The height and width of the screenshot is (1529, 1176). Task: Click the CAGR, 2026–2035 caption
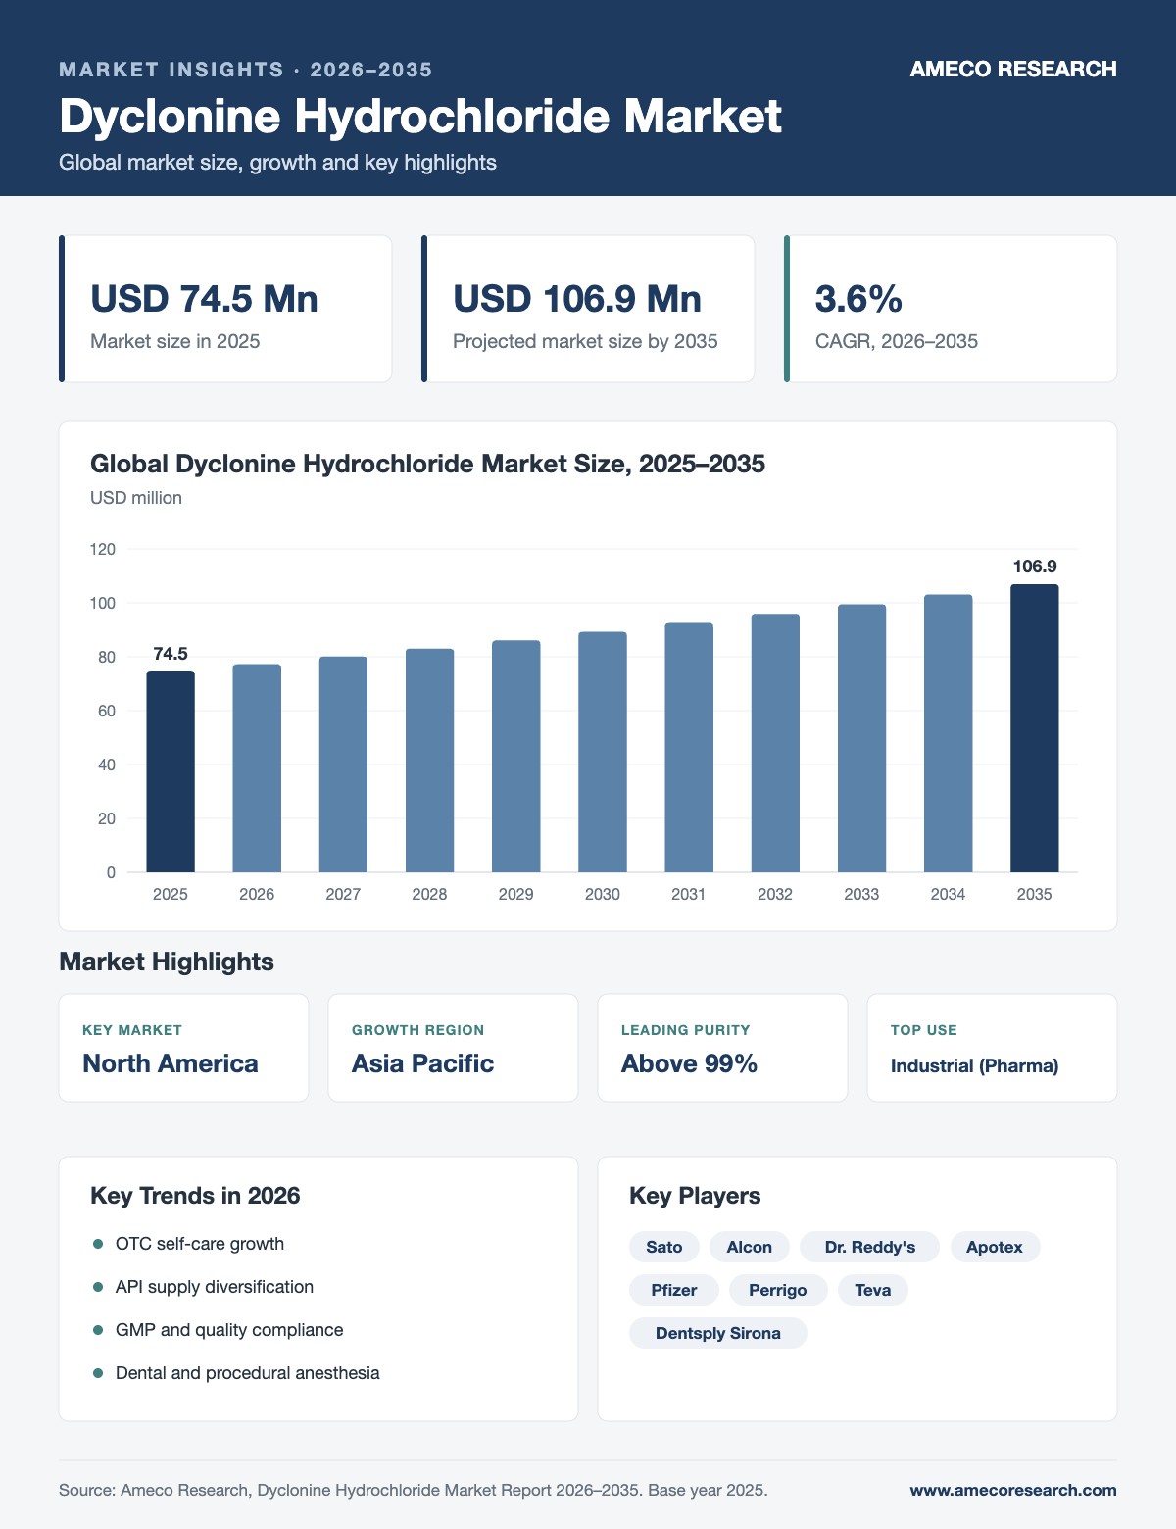pyautogui.click(x=897, y=341)
